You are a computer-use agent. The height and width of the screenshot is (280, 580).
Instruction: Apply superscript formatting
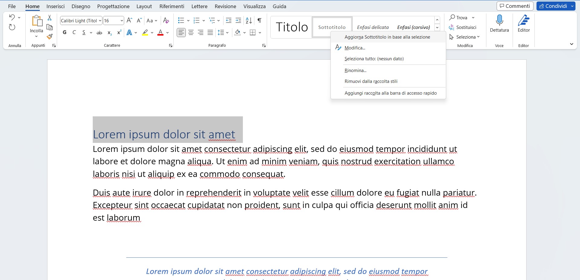pos(119,33)
